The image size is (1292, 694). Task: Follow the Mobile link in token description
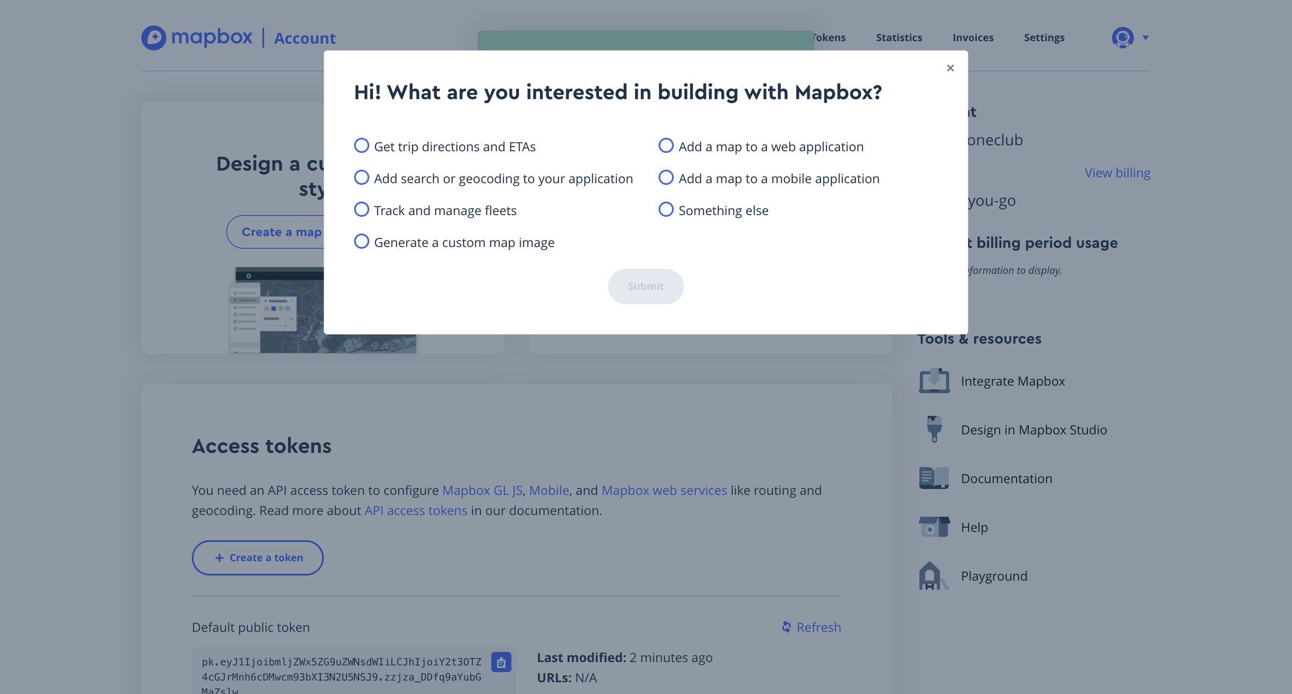pyautogui.click(x=549, y=490)
